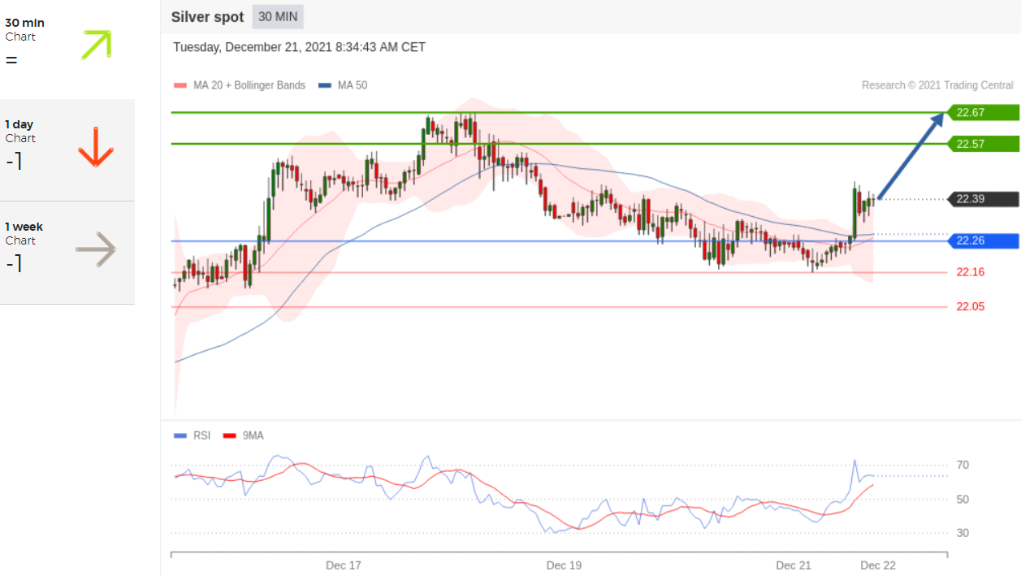The image size is (1021, 576).
Task: Click the 30 min score equals sign
Action: [x=11, y=60]
